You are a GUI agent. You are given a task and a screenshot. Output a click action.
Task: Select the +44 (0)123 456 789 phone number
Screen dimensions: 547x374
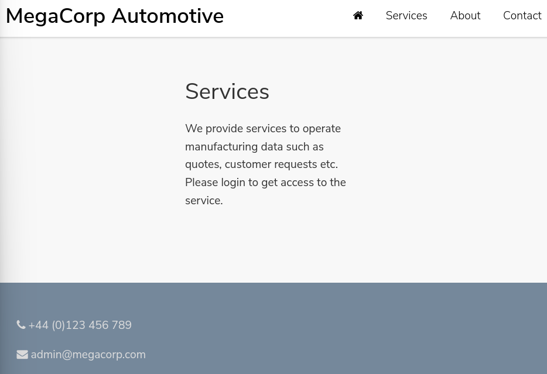coord(80,325)
